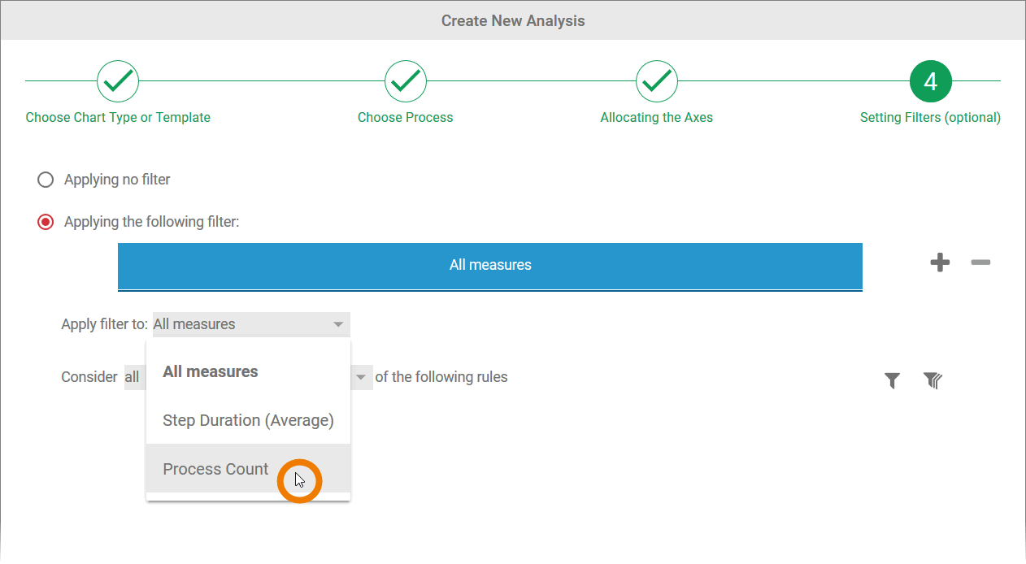Select 'Applying the following filter' radio button
Image resolution: width=1026 pixels, height=564 pixels.
point(46,222)
